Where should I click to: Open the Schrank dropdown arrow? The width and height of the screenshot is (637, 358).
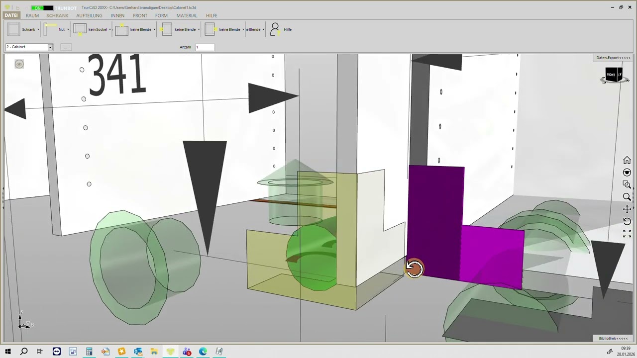38,29
